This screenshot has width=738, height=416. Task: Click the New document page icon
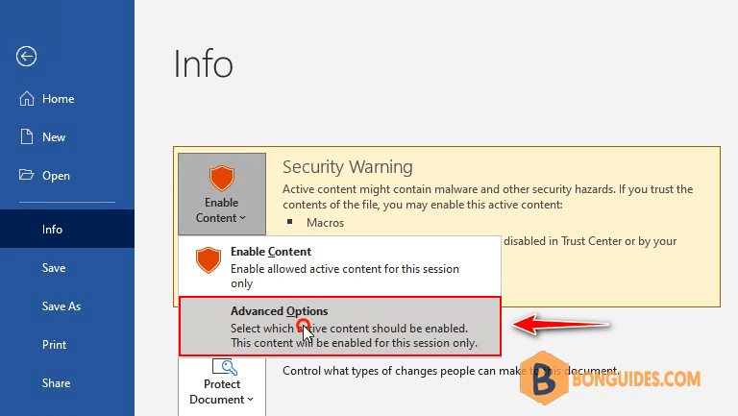pos(27,136)
